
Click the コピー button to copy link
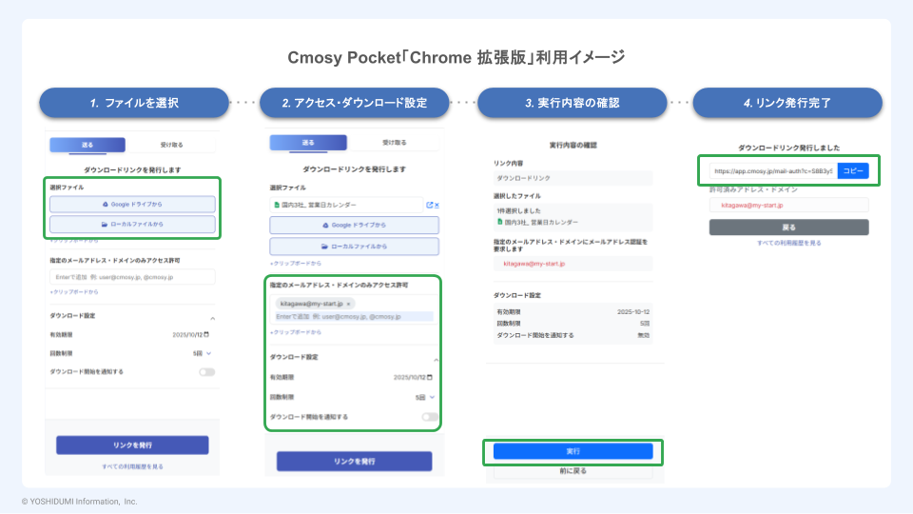pos(852,171)
